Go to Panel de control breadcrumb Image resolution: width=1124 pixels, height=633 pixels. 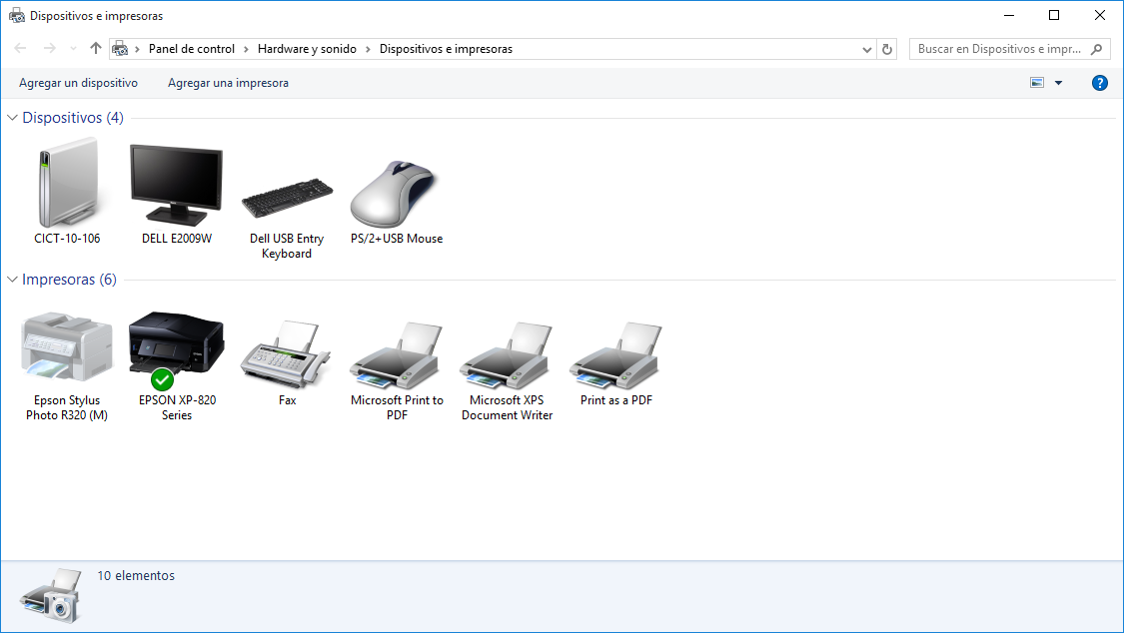click(192, 49)
